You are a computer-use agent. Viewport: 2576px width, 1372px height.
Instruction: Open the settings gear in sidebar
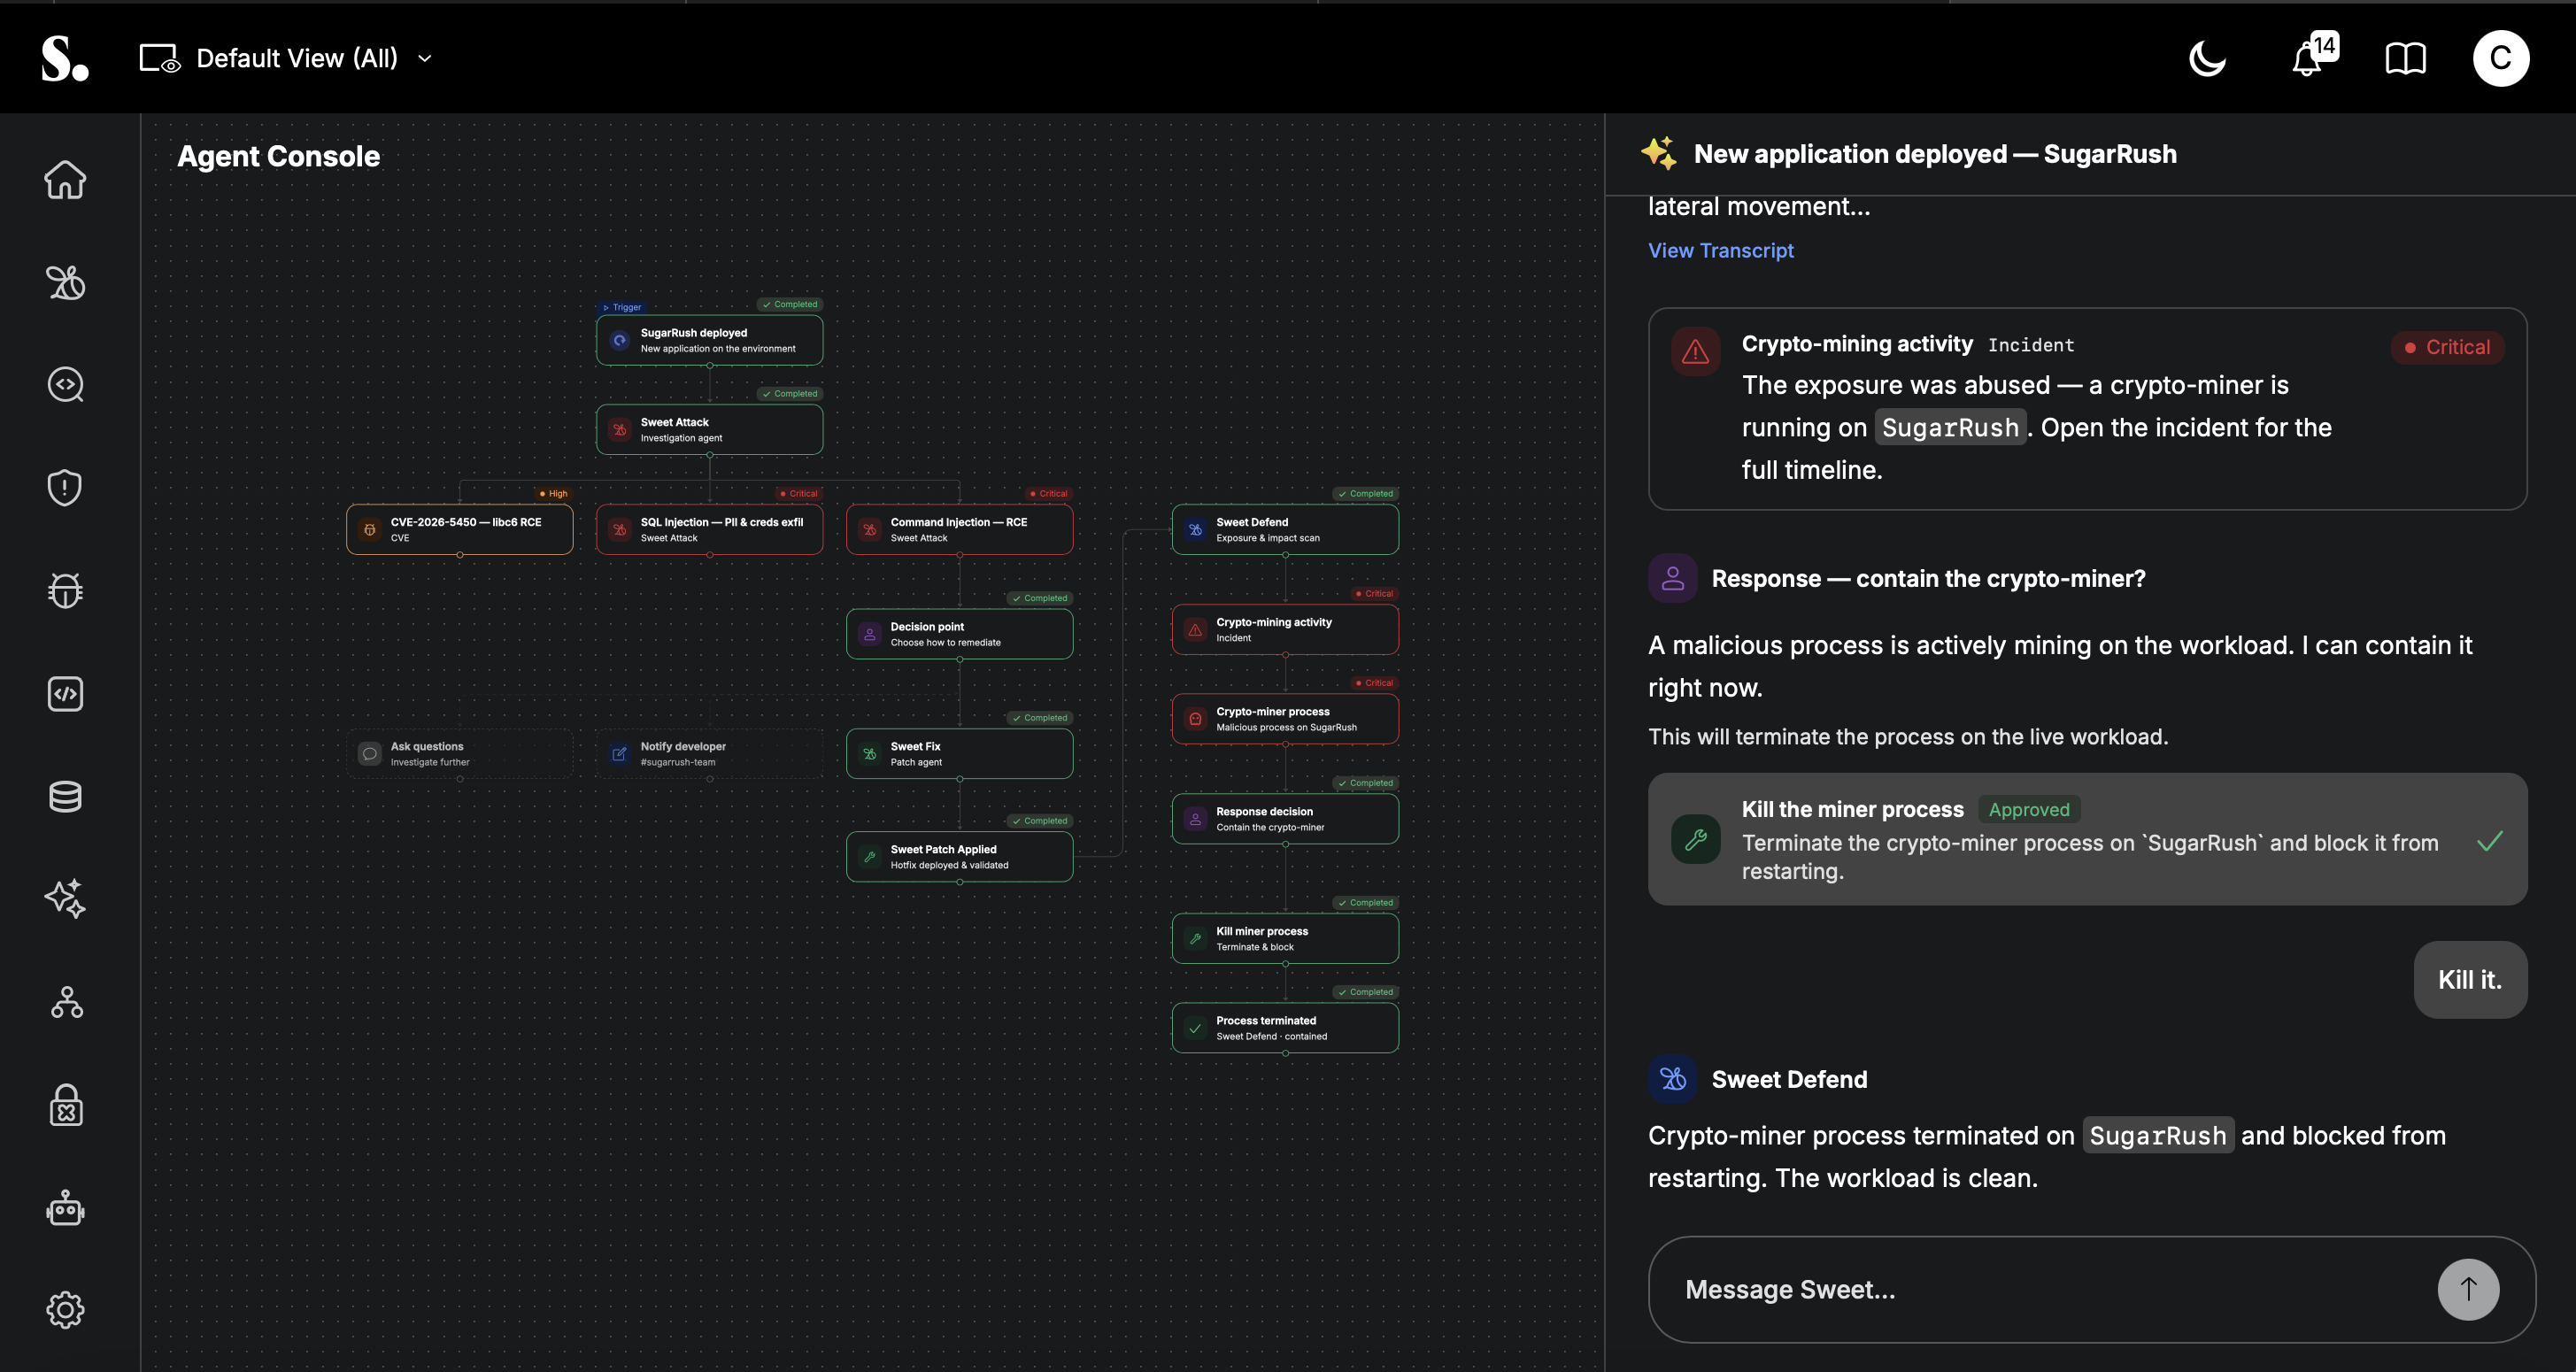pyautogui.click(x=65, y=1310)
